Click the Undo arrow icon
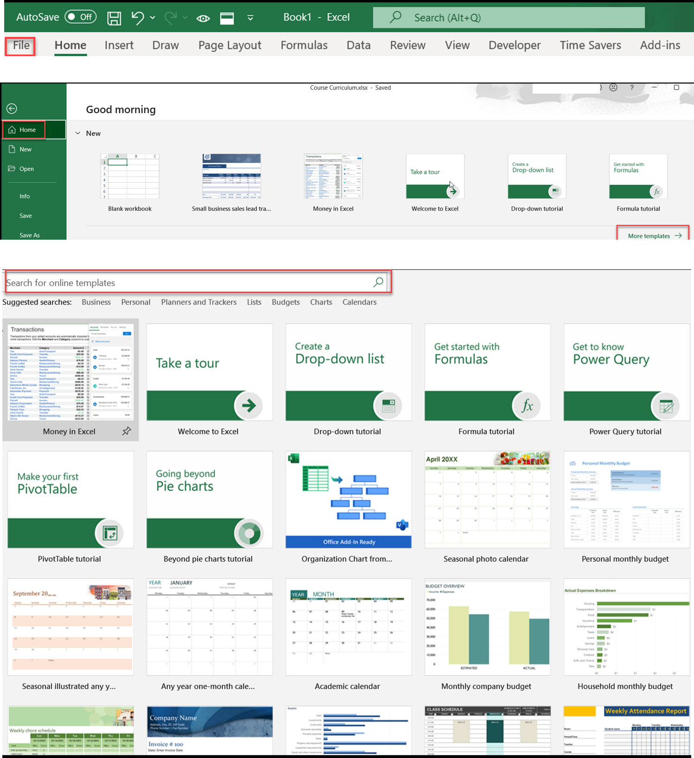 click(138, 18)
